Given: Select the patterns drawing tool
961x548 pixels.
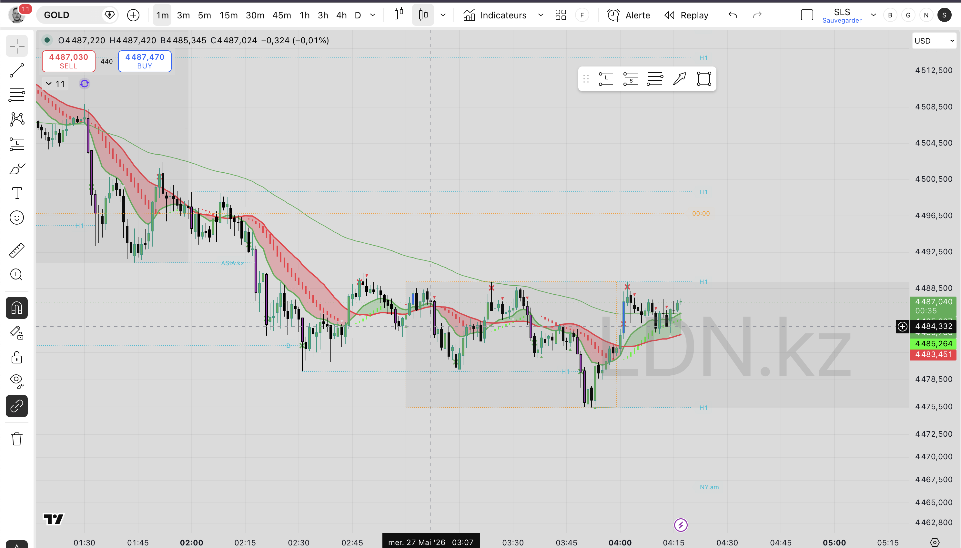Looking at the screenshot, I should coord(16,119).
